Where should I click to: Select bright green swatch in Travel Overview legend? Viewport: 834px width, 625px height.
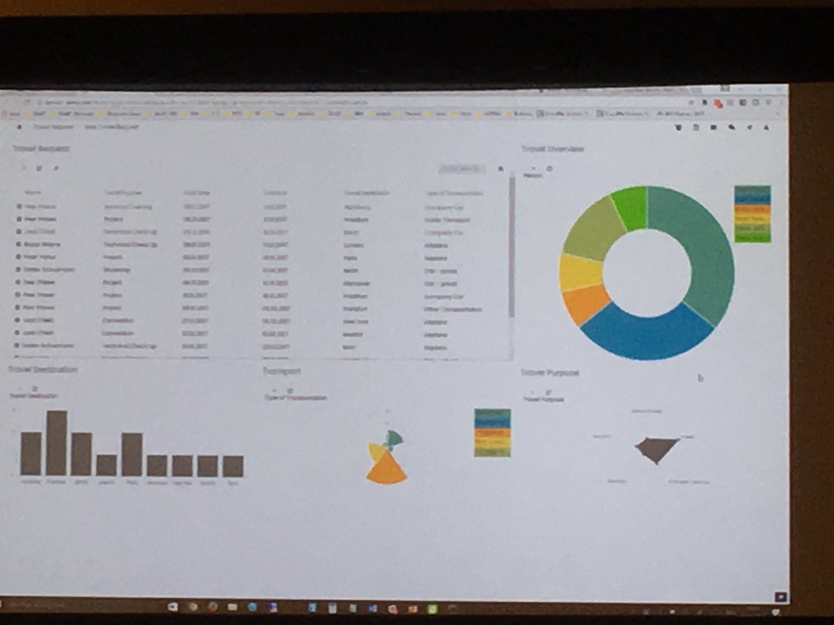[x=752, y=237]
